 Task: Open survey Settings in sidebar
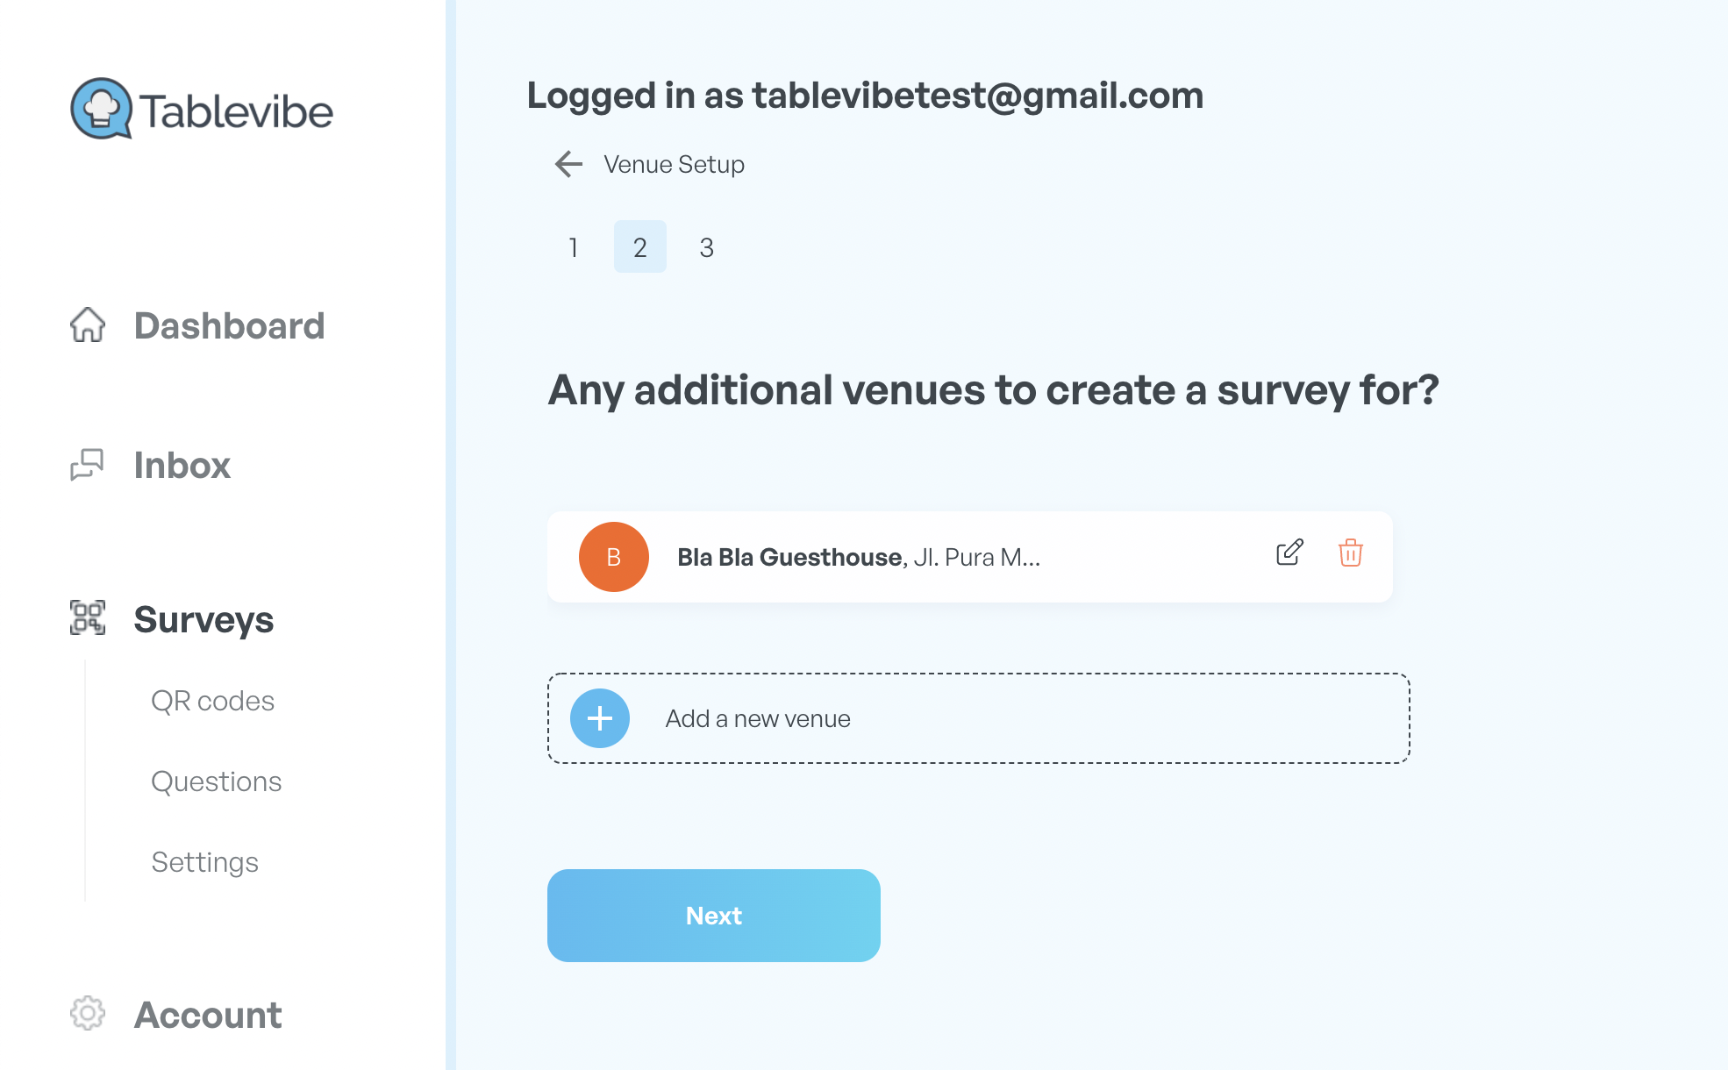pos(205,862)
